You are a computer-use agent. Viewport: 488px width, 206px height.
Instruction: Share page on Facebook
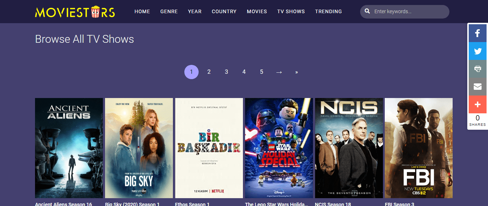coord(478,34)
